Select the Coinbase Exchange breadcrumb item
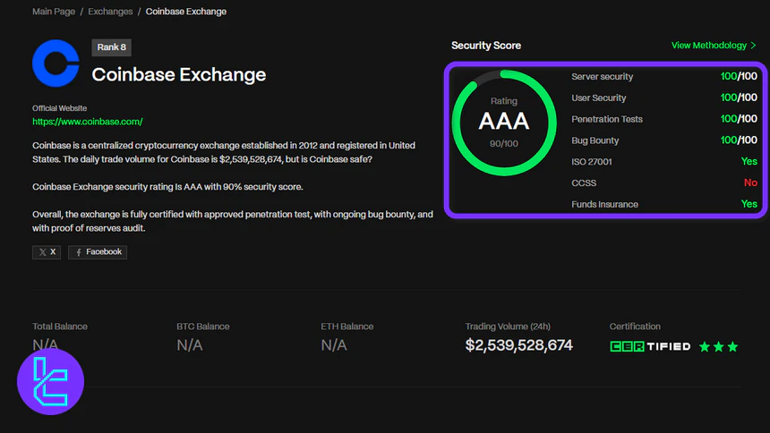 click(185, 12)
